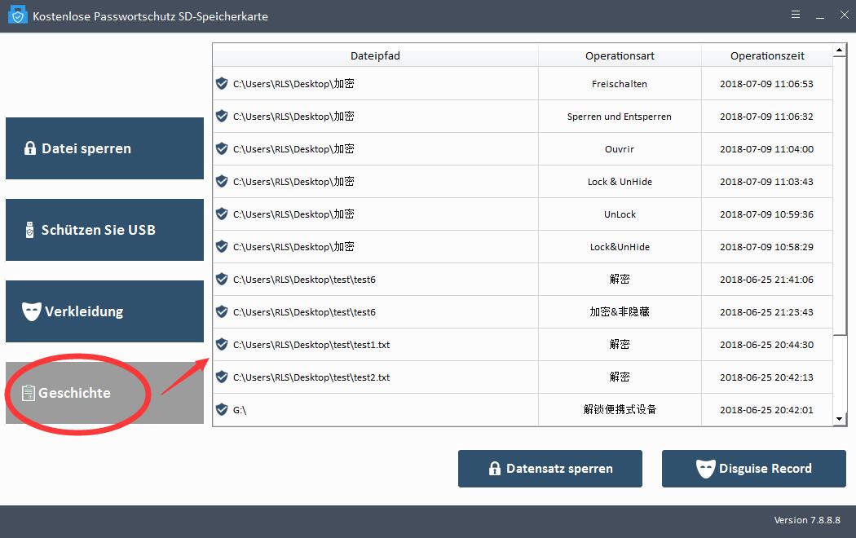Click the shield icon on the Freischalten row
The image size is (856, 538).
[x=222, y=83]
